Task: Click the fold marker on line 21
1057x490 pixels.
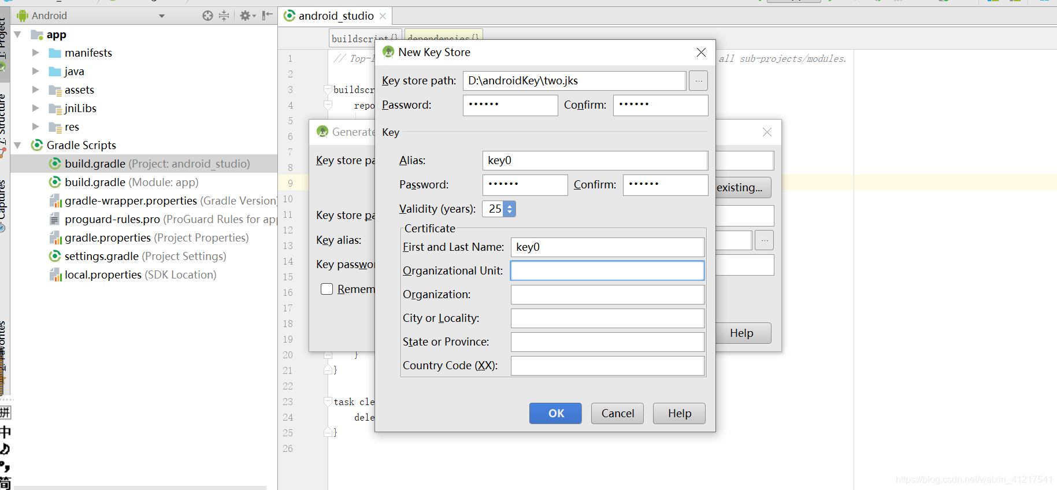Action: pyautogui.click(x=328, y=370)
